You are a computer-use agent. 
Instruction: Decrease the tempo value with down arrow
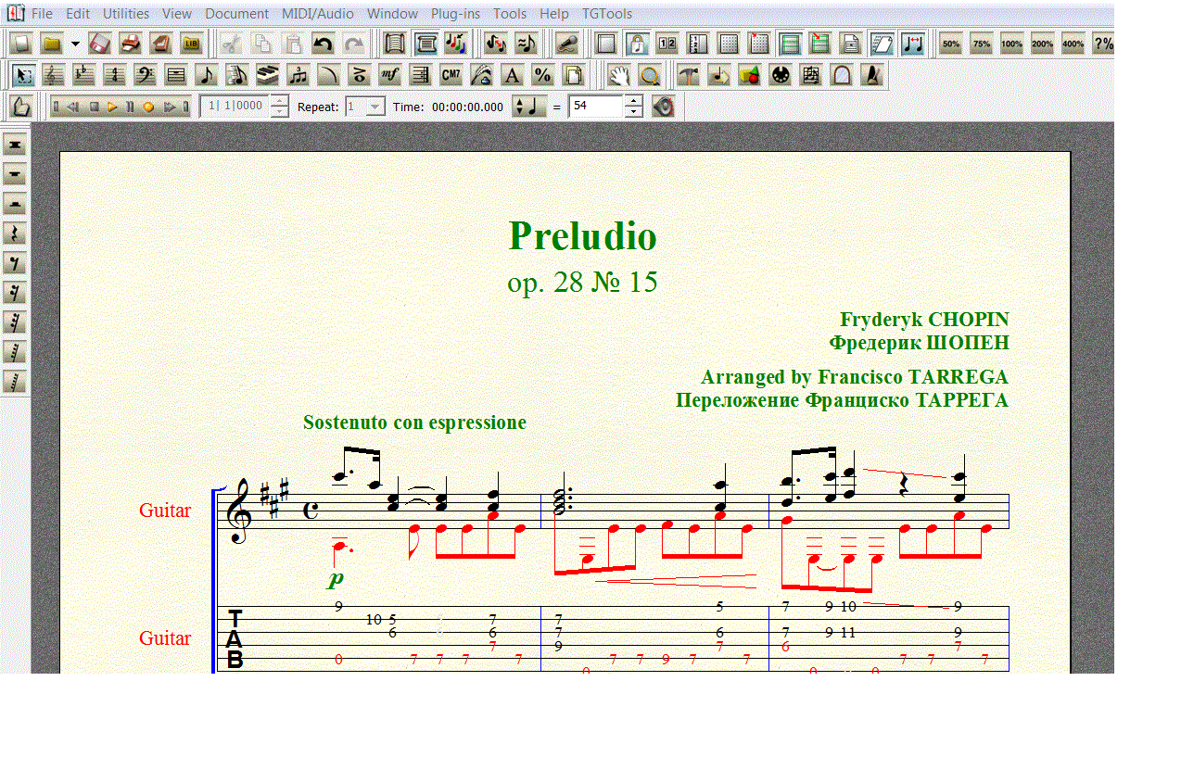click(x=633, y=112)
